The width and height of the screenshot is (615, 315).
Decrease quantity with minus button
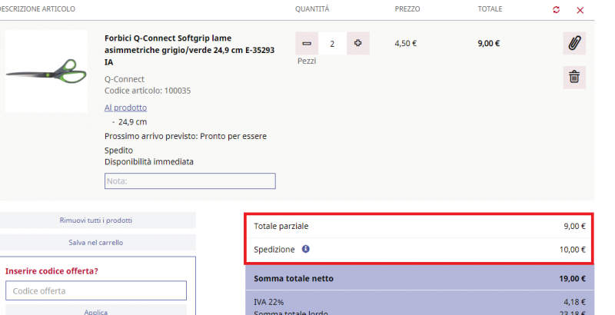pyautogui.click(x=307, y=44)
